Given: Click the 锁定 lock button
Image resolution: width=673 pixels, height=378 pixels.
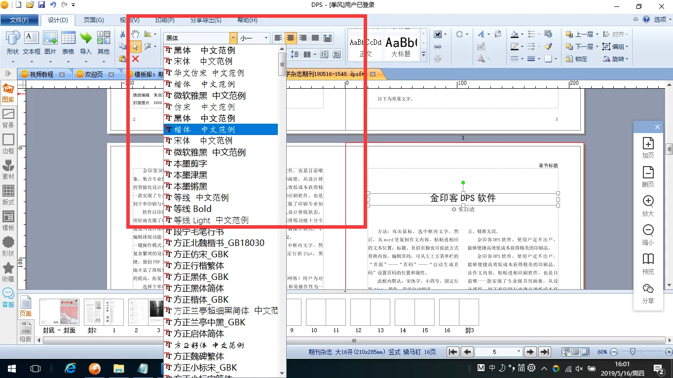Looking at the screenshot, I should (x=576, y=59).
